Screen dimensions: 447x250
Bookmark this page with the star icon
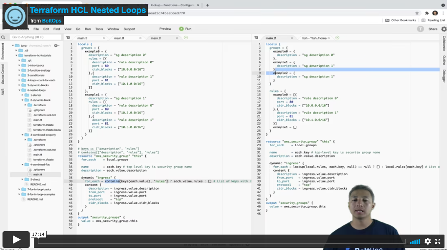(x=417, y=13)
